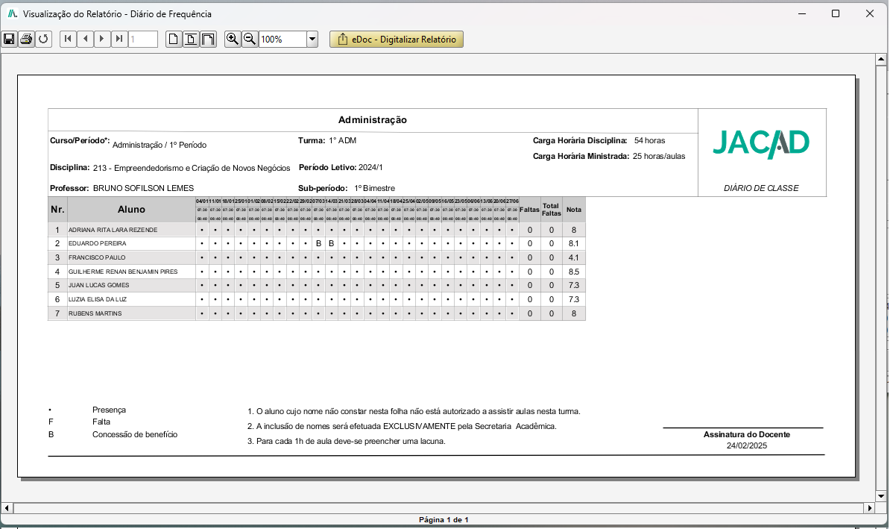Select the third page layout icon
The image size is (890, 529).
(x=208, y=40)
